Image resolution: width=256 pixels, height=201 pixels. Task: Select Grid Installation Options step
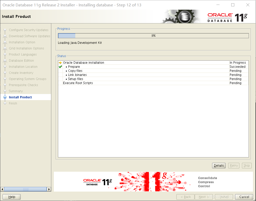(x=27, y=48)
